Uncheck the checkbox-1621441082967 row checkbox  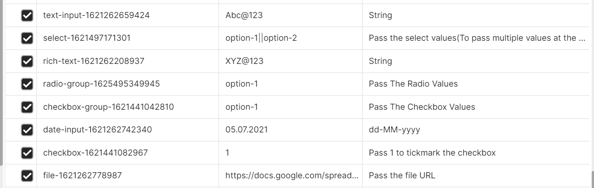click(27, 153)
